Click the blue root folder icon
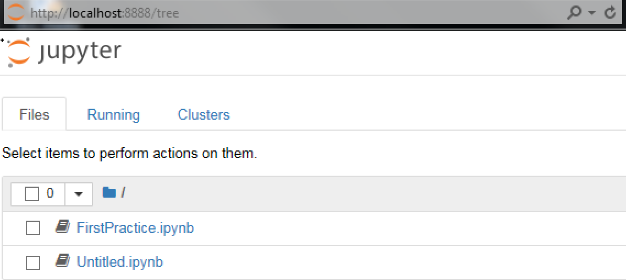The height and width of the screenshot is (280, 626). pos(109,193)
